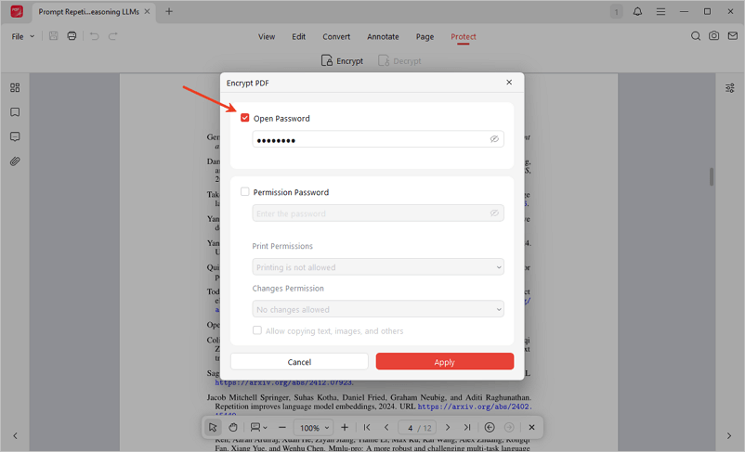Go to the previous page
Viewport: 745px width, 452px height.
[x=386, y=427]
